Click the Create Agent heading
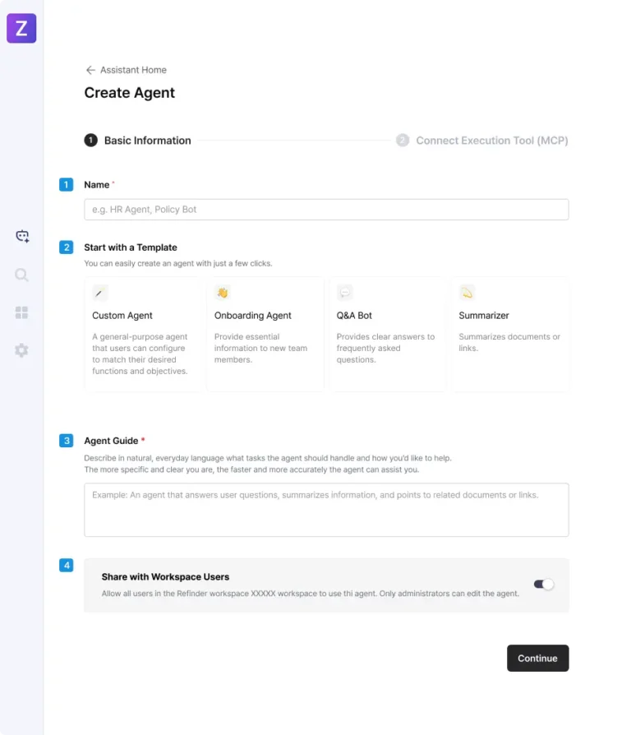 (x=130, y=93)
